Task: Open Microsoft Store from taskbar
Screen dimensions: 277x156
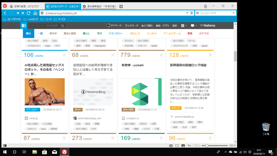Action: (x=45, y=152)
